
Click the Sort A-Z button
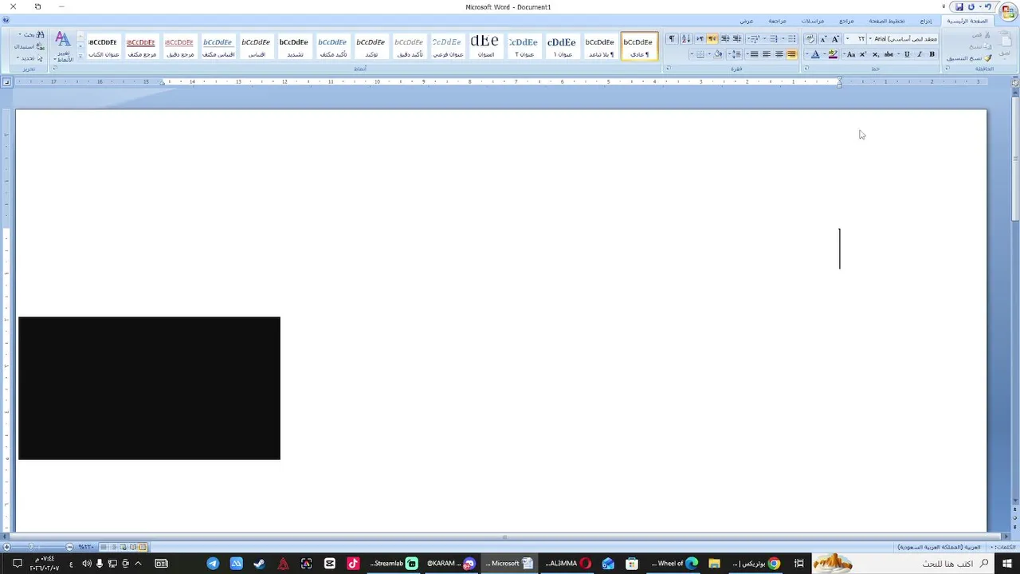click(x=686, y=39)
